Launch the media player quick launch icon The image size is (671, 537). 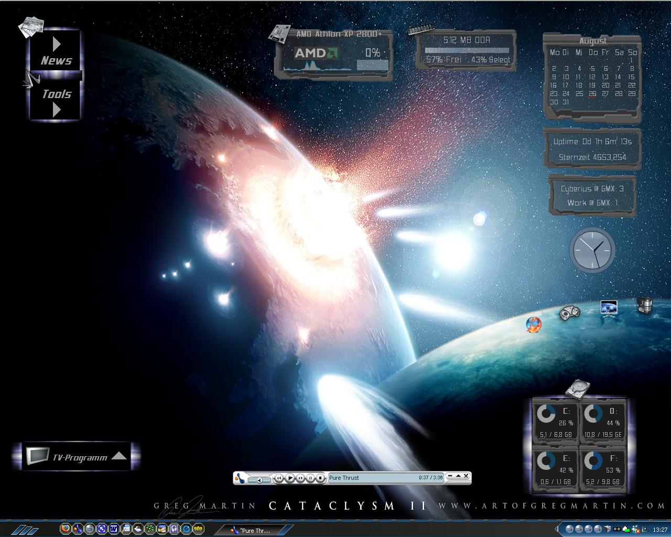78,528
